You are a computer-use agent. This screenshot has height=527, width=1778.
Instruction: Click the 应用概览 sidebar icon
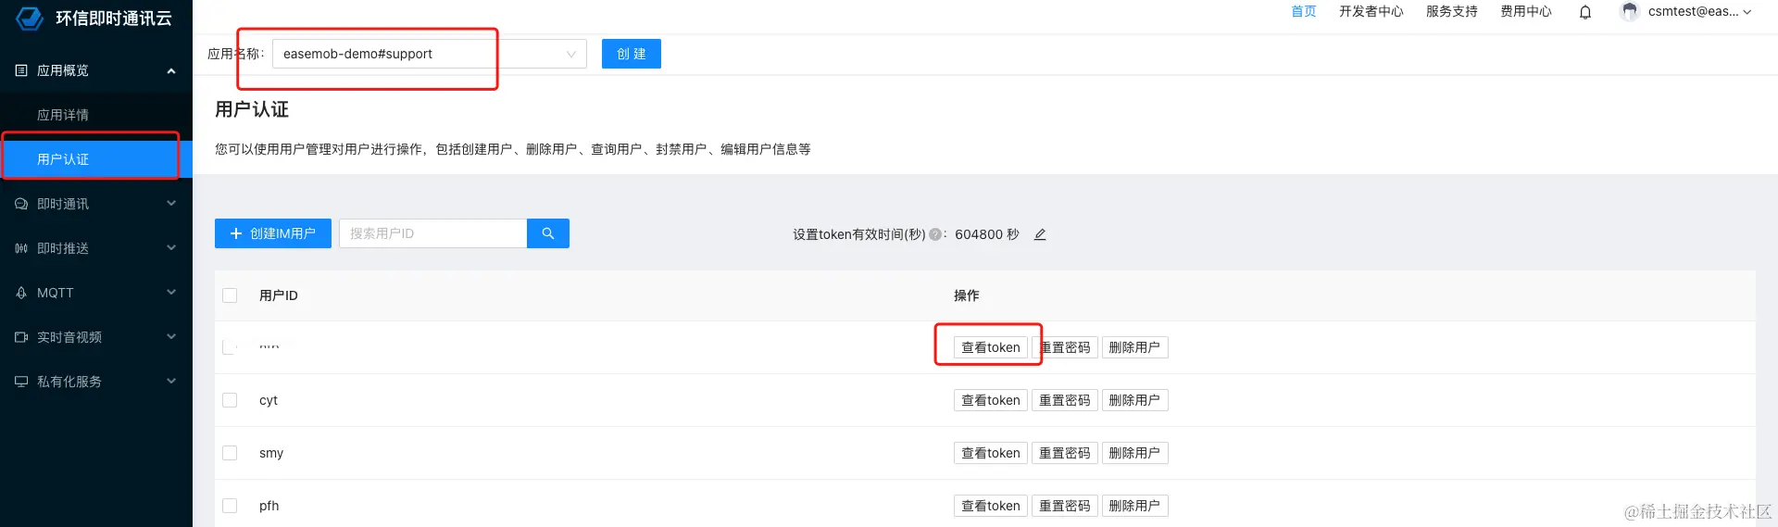(x=21, y=70)
